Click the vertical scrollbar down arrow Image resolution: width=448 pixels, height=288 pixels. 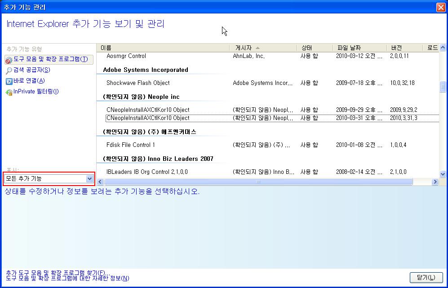coord(443,174)
